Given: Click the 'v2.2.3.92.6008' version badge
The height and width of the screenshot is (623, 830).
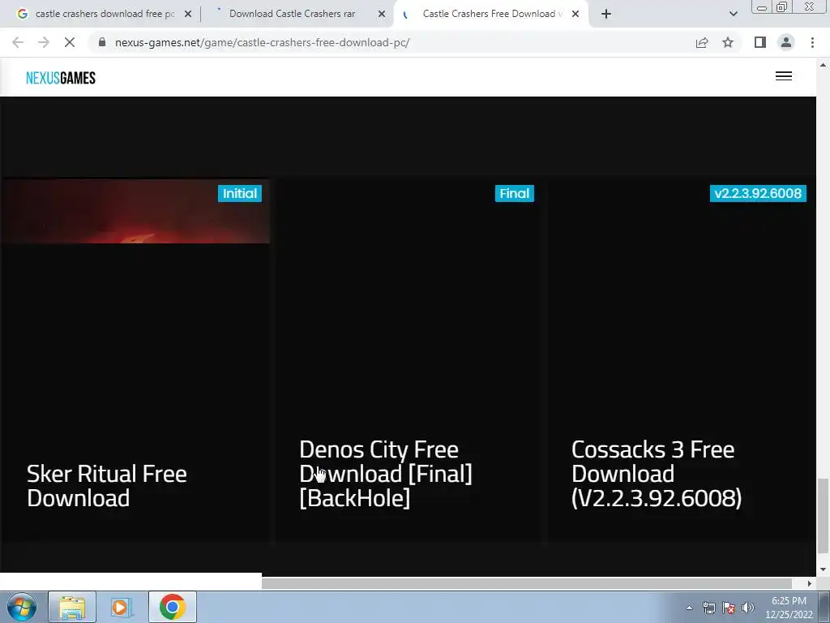Looking at the screenshot, I should pyautogui.click(x=758, y=193).
